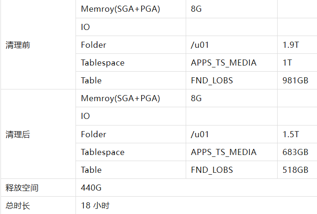
Task: Click FND_LOBS next to 981GB
Action: pos(212,81)
